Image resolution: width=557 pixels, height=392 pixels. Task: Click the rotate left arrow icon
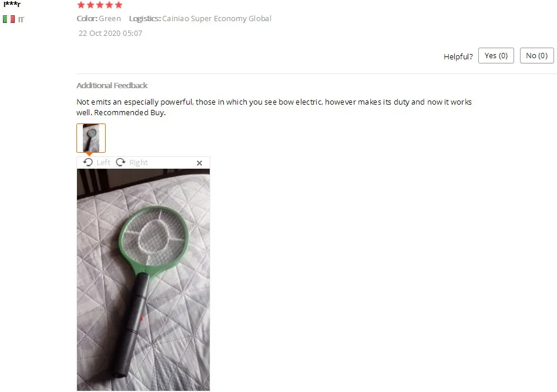coord(88,162)
